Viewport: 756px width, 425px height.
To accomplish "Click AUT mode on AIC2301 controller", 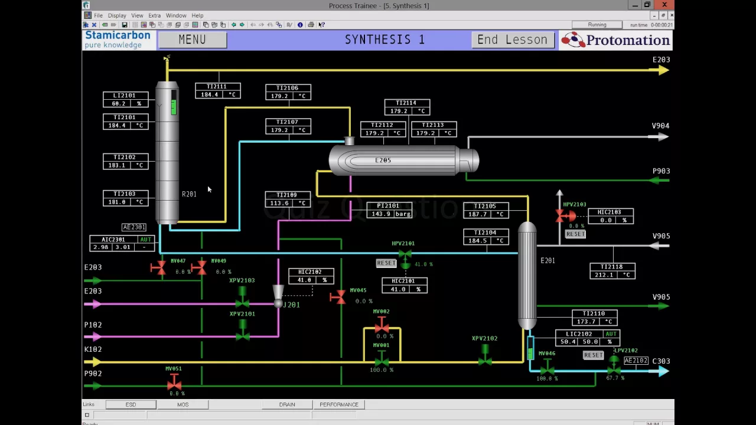I will click(145, 240).
